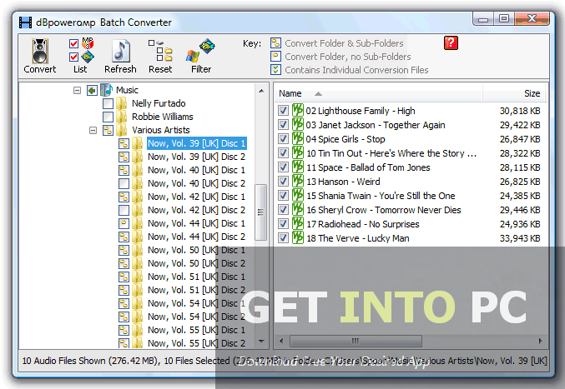This screenshot has height=389, width=565.
Task: Click file icon of 16 Sheryl Crow track
Action: coord(298,210)
